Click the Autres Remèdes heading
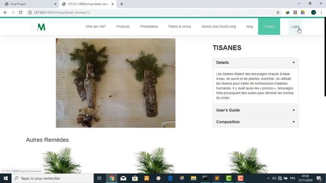Image resolution: width=326 pixels, height=183 pixels. pyautogui.click(x=47, y=140)
